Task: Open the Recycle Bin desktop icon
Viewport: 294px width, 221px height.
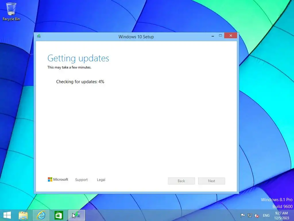Action: tap(11, 12)
